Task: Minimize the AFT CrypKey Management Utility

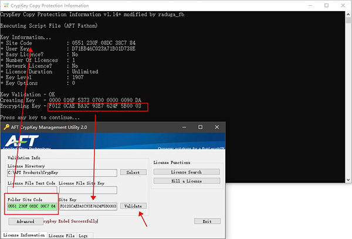Action: [x=181, y=127]
